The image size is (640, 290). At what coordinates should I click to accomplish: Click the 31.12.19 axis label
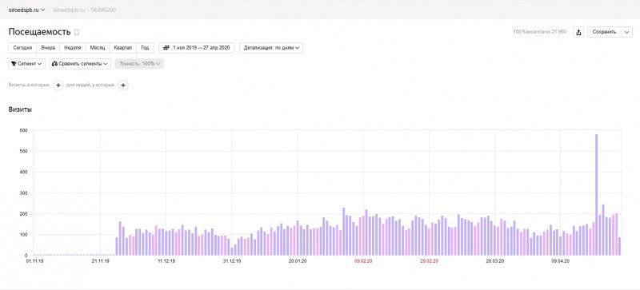coord(231,260)
